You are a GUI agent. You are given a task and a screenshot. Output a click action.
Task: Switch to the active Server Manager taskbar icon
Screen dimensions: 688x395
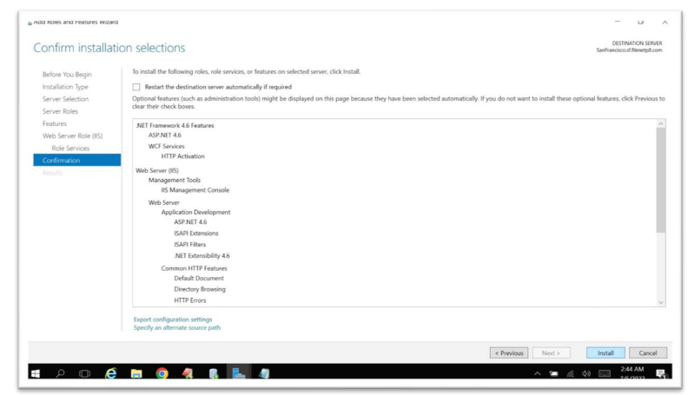(x=239, y=373)
